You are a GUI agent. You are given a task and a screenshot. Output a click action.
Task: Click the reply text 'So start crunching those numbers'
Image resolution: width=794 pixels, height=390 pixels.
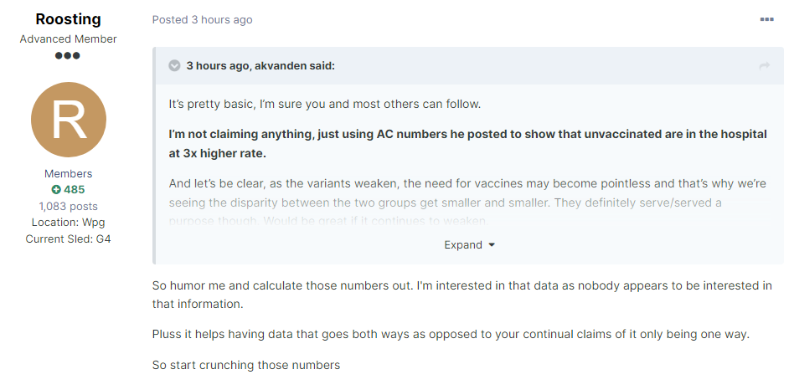(246, 365)
